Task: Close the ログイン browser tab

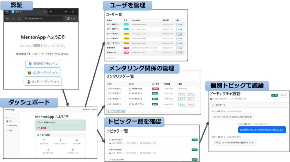Action: (45, 12)
